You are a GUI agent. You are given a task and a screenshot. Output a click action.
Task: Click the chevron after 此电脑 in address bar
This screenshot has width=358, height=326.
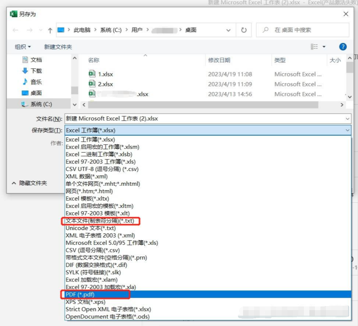click(x=95, y=30)
